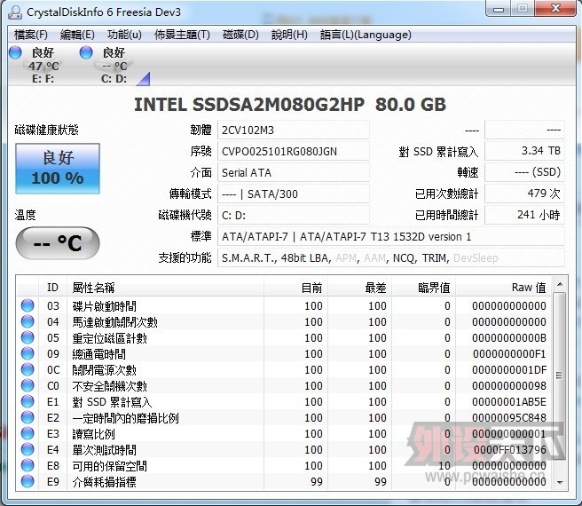Click the 最差 column header
The width and height of the screenshot is (582, 506).
(359, 288)
